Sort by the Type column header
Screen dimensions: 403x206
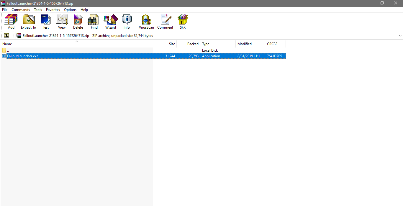click(218, 44)
